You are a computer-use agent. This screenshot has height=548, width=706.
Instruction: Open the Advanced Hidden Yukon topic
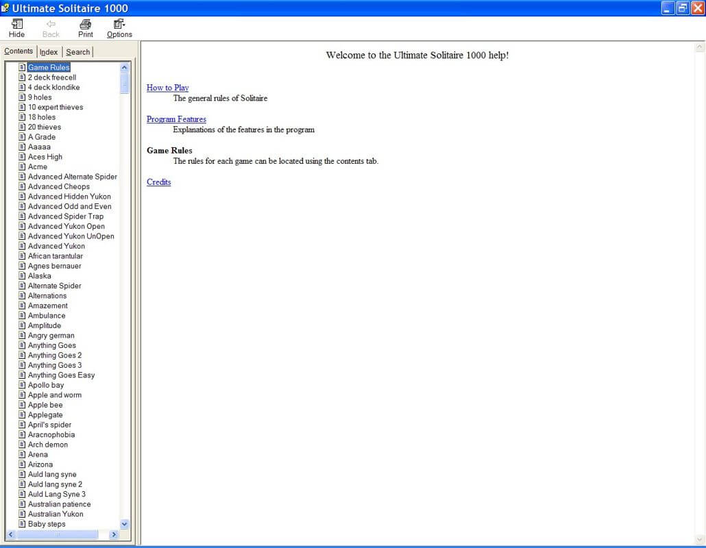coord(69,196)
